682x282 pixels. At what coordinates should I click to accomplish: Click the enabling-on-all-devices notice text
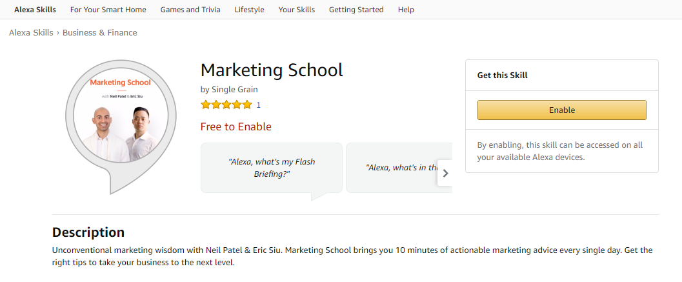[x=560, y=151]
